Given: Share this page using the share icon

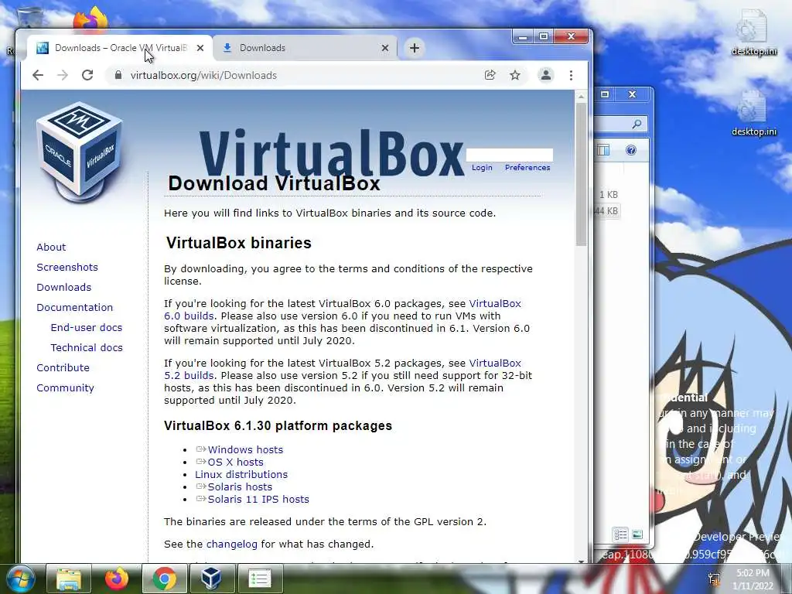Looking at the screenshot, I should pos(490,75).
